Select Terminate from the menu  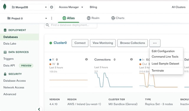tap(158, 70)
